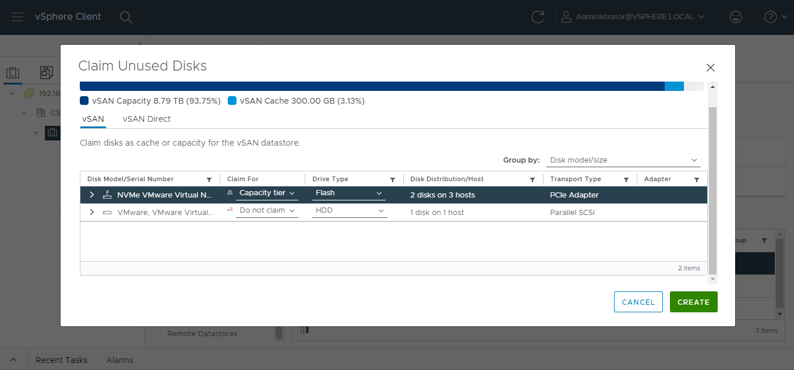
Task: Click the CANCEL button
Action: (x=638, y=302)
